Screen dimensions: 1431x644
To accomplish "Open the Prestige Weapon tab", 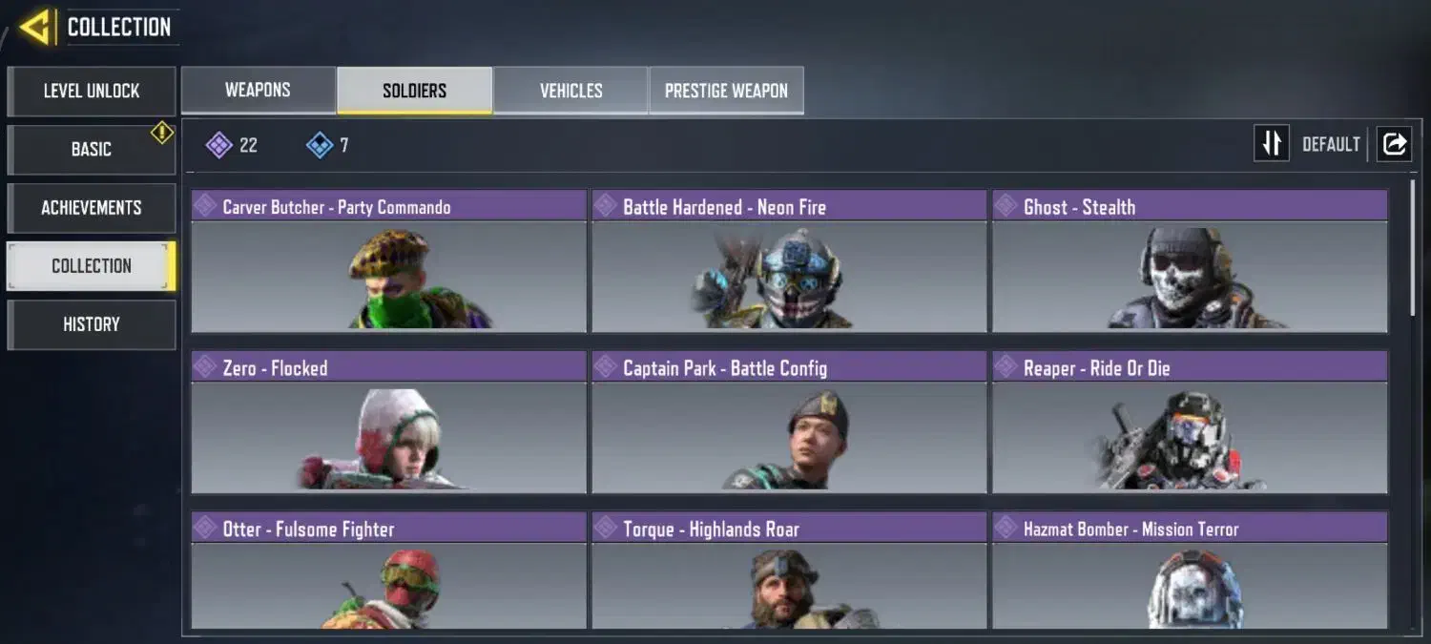I will [726, 91].
